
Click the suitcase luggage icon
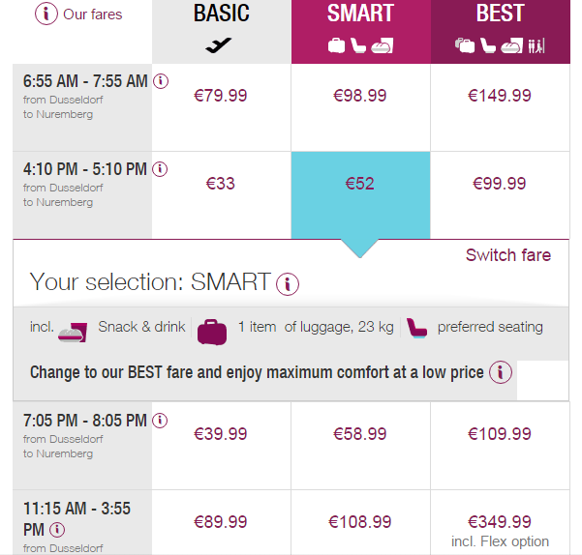click(x=212, y=330)
